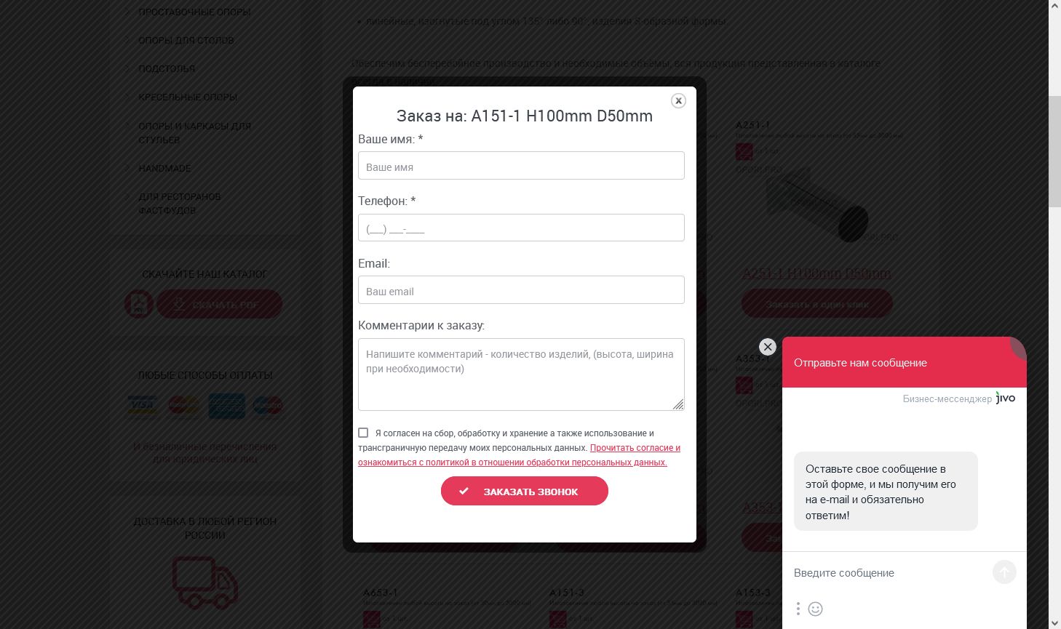This screenshot has width=1061, height=629.
Task: Click the Jivo logo in chat
Action: pos(1006,398)
